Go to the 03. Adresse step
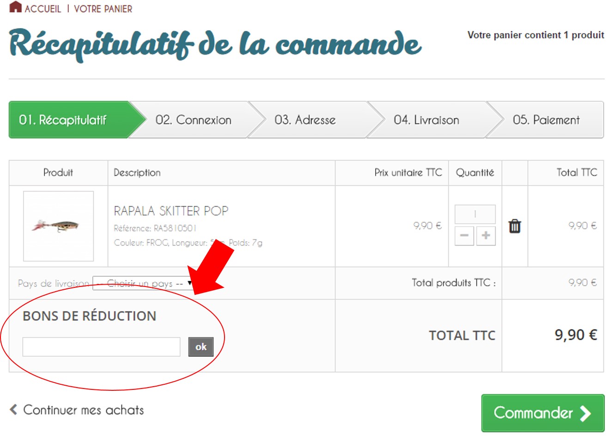Screen dimensions: 614x442 click(x=305, y=120)
